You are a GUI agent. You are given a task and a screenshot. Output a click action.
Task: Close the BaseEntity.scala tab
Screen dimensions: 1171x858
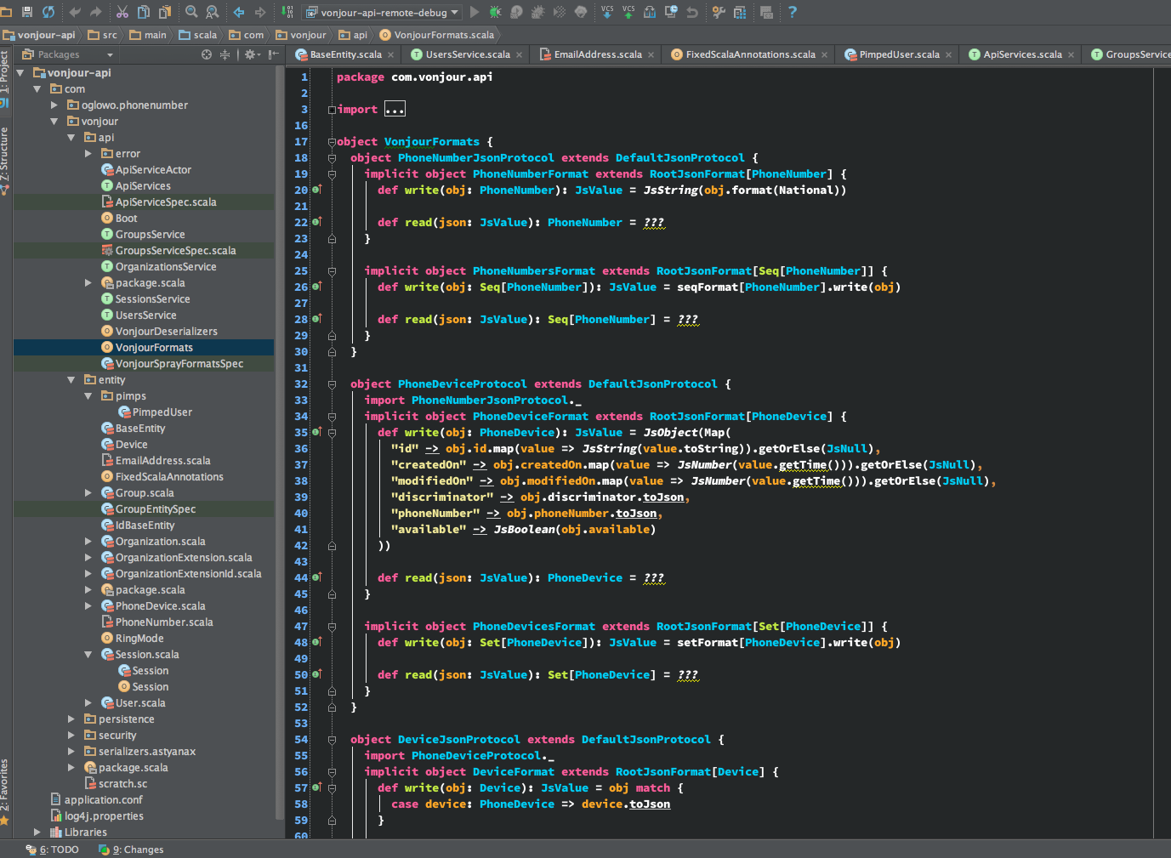click(x=391, y=54)
